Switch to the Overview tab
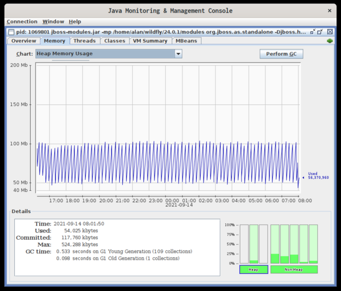Viewport: 341px width, 291px height. tap(23, 41)
